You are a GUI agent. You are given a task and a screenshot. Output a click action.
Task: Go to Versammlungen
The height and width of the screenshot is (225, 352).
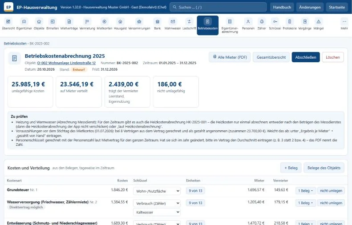[x=139, y=24]
